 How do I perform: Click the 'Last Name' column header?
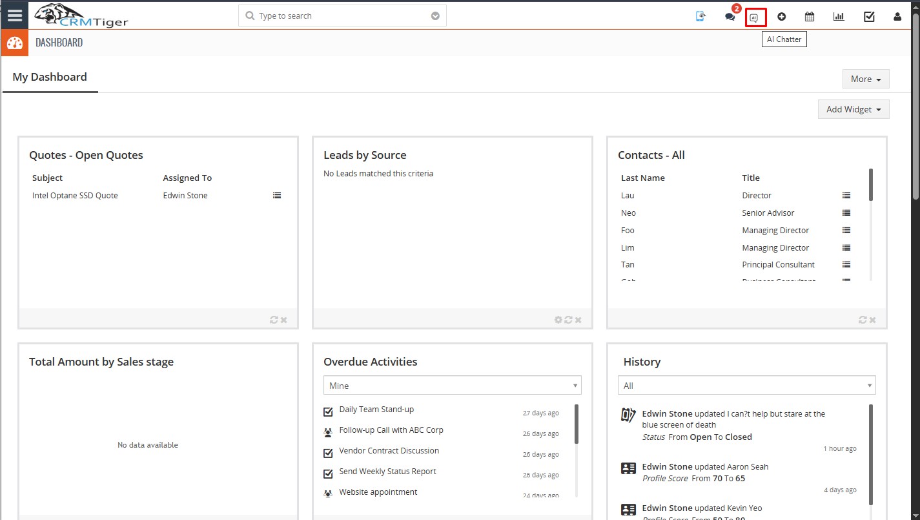(643, 178)
